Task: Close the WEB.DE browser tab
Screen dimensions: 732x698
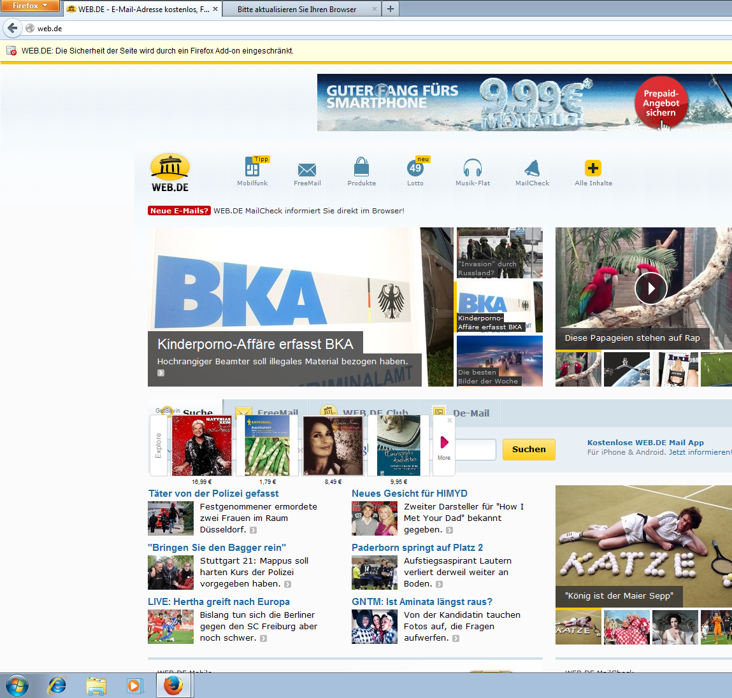Action: click(x=215, y=9)
